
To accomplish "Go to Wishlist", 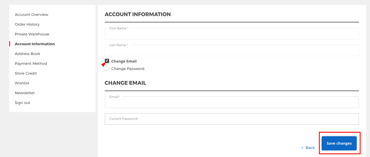I will [x=22, y=83].
